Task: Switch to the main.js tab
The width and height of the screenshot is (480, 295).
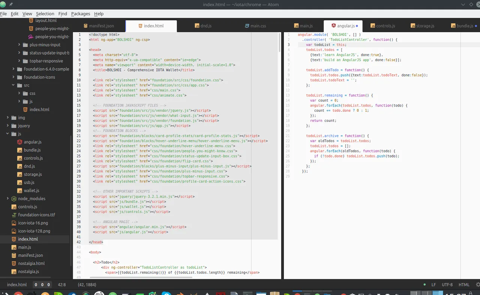Action: pyautogui.click(x=303, y=26)
